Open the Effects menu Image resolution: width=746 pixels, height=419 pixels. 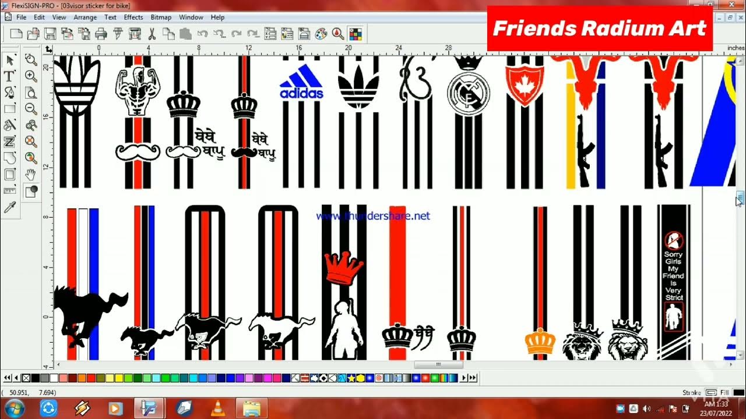(x=133, y=17)
